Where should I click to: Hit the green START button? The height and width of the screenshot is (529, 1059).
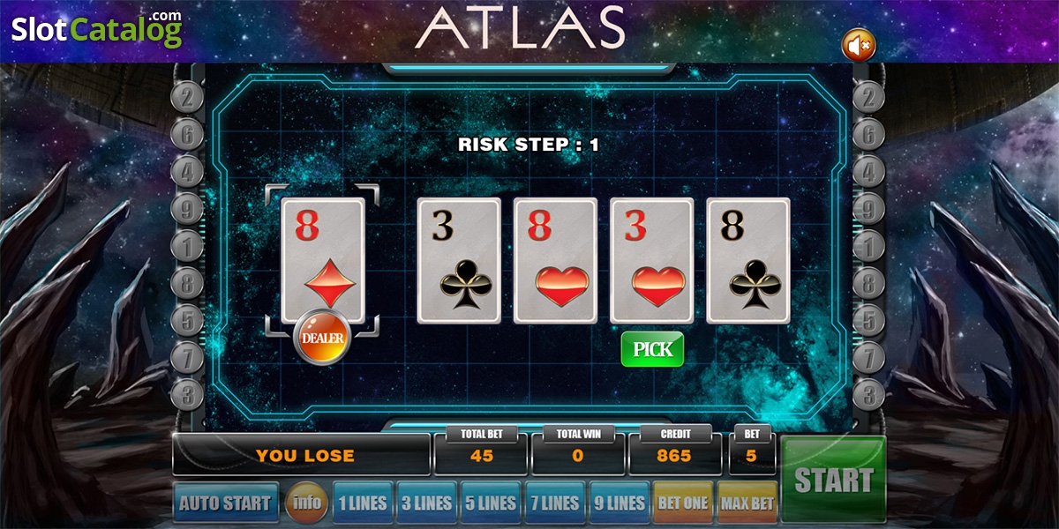[x=833, y=481]
